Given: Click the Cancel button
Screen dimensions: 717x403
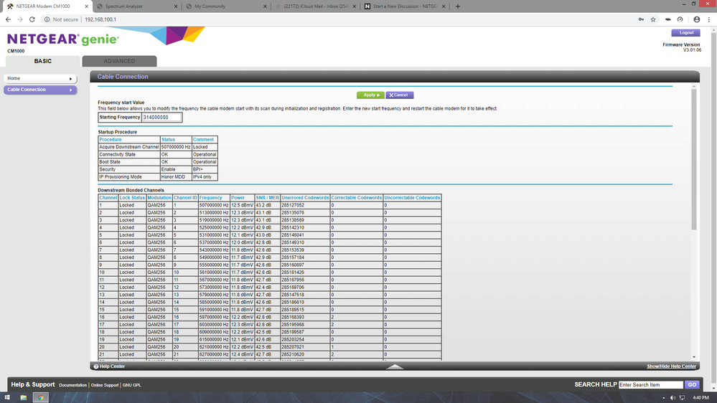Looking at the screenshot, I should click(400, 95).
